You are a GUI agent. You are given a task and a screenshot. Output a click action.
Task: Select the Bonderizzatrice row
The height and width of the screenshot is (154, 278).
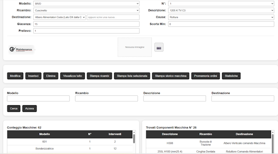[69, 149]
